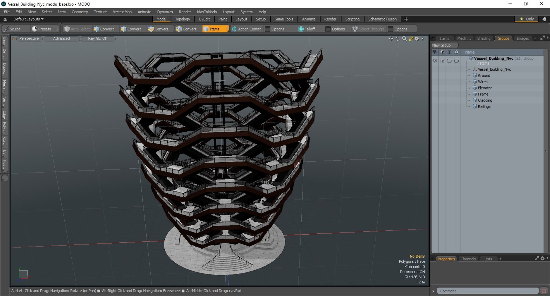Open the Basic vertical sidebar tab
550x296 pixels.
pos(4,42)
